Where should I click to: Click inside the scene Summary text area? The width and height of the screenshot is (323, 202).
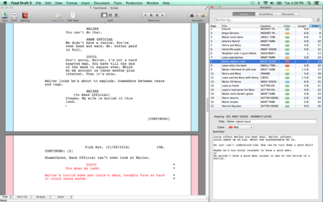(266, 166)
